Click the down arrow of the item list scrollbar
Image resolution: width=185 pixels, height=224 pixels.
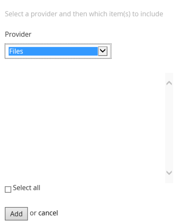click(x=169, y=173)
